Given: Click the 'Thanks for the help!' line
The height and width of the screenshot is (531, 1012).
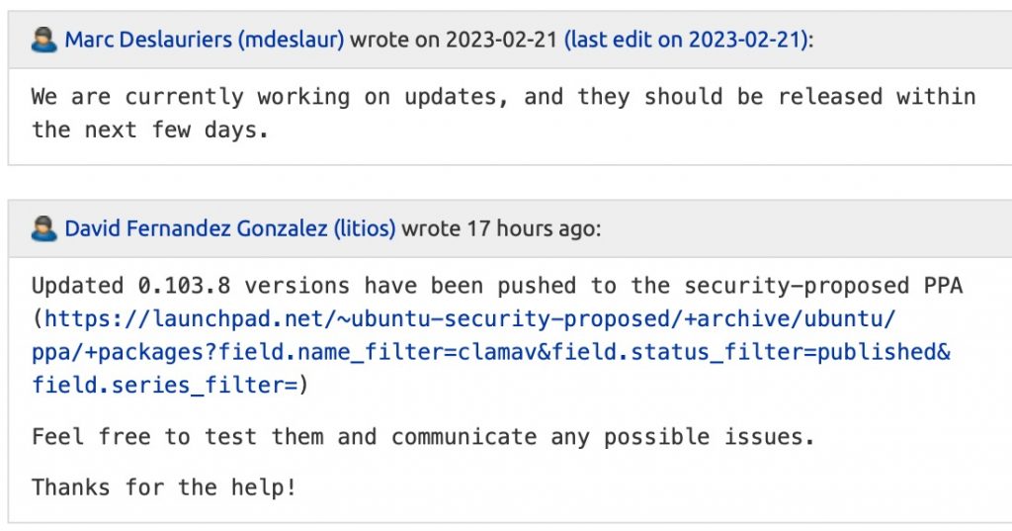Looking at the screenshot, I should 164,487.
